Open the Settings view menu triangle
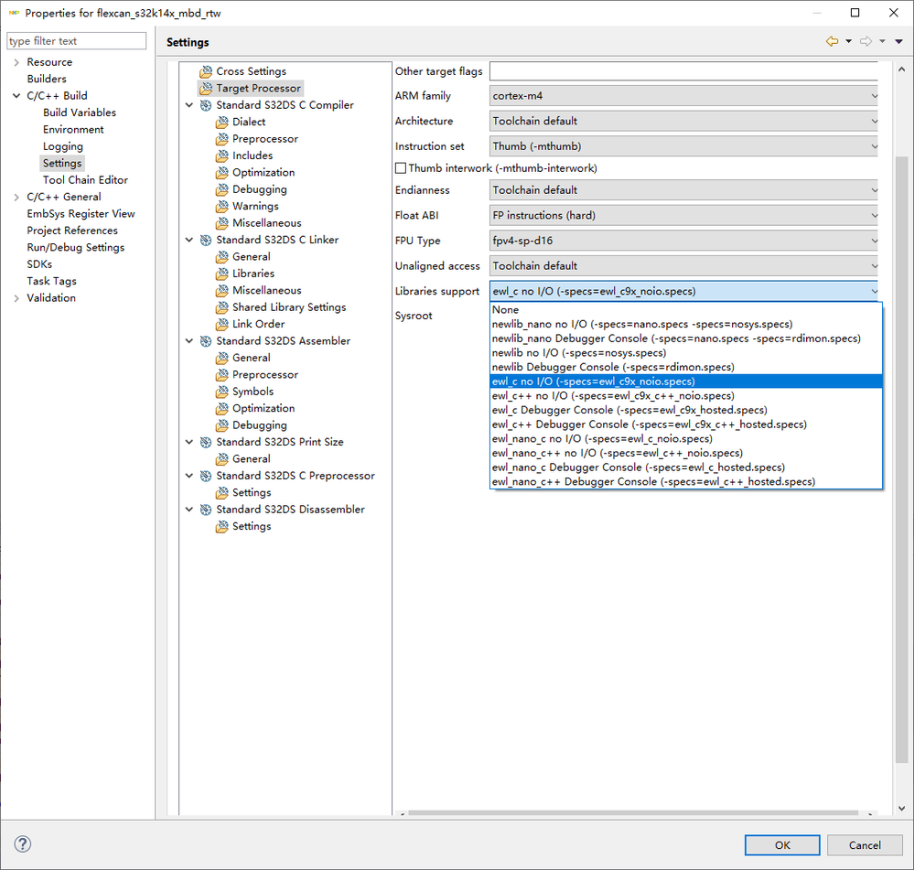 click(898, 41)
